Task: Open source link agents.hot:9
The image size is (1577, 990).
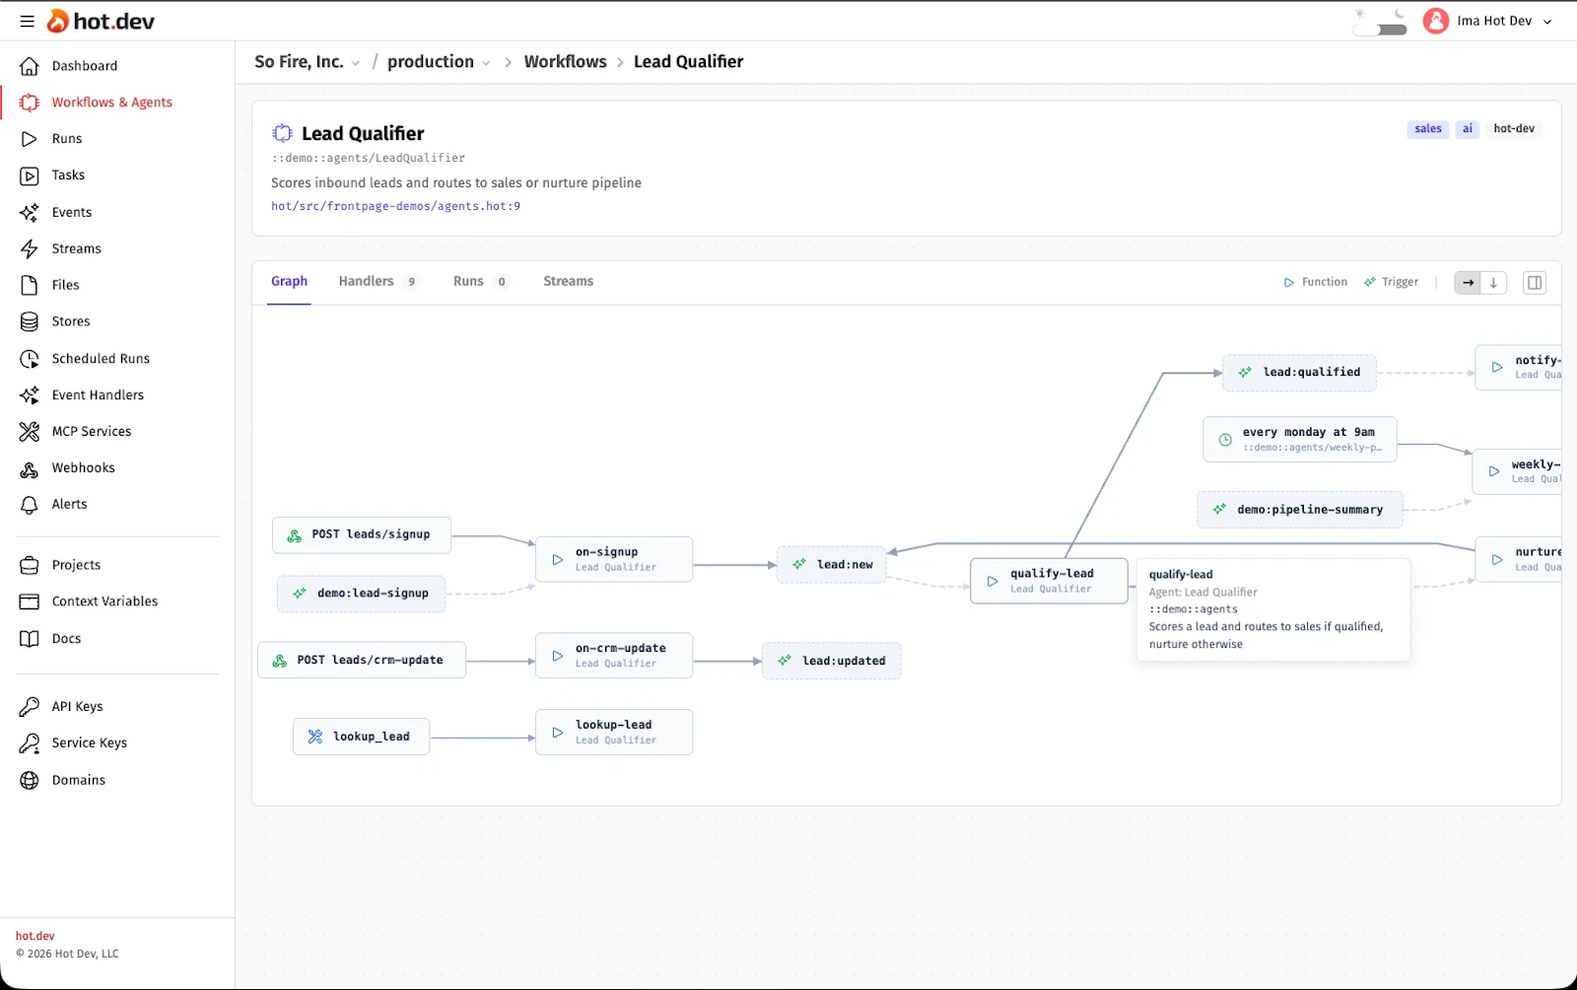Action: point(395,206)
